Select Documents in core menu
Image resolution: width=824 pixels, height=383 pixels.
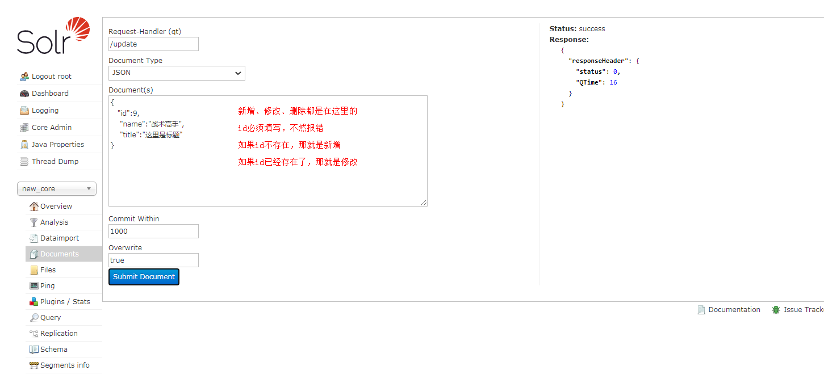64,254
